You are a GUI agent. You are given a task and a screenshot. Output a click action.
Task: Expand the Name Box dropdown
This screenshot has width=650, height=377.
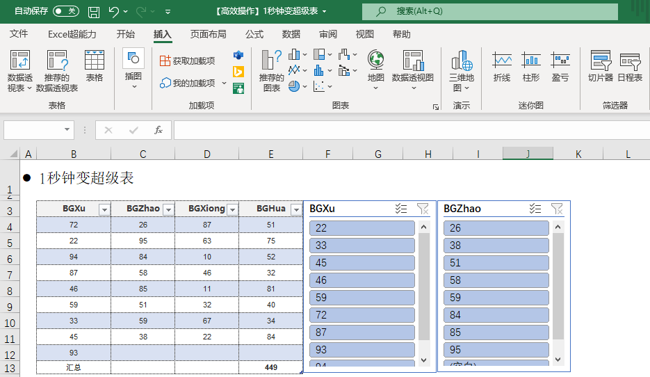(x=67, y=130)
